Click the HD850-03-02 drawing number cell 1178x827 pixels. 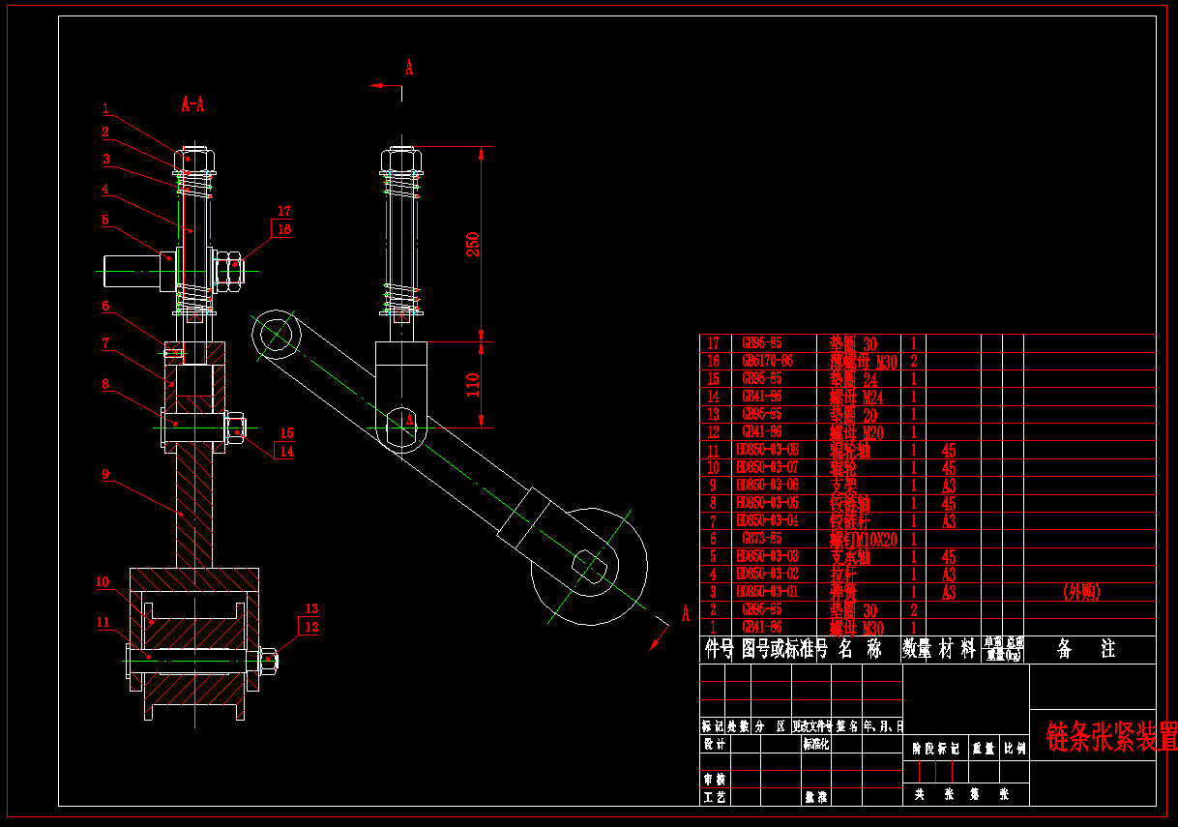click(768, 575)
